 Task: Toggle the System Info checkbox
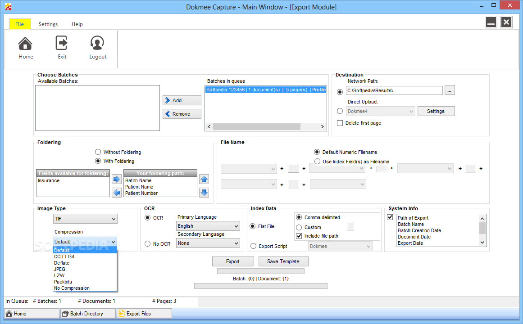pos(390,217)
